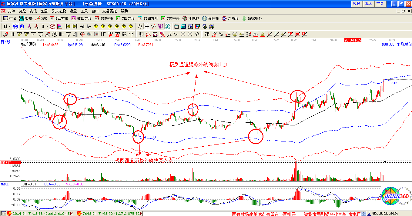Screen dimensions: 412x216
Task: Click the 2013-11-25 date marker on timeline
Action: coord(353,40)
